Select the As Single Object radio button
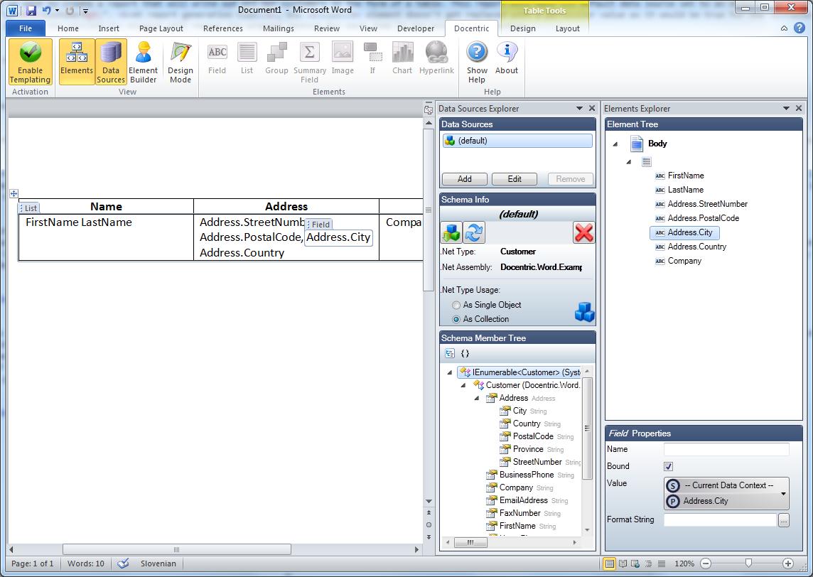 (x=456, y=305)
